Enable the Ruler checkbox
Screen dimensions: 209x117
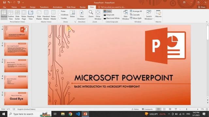[x=59, y=11]
